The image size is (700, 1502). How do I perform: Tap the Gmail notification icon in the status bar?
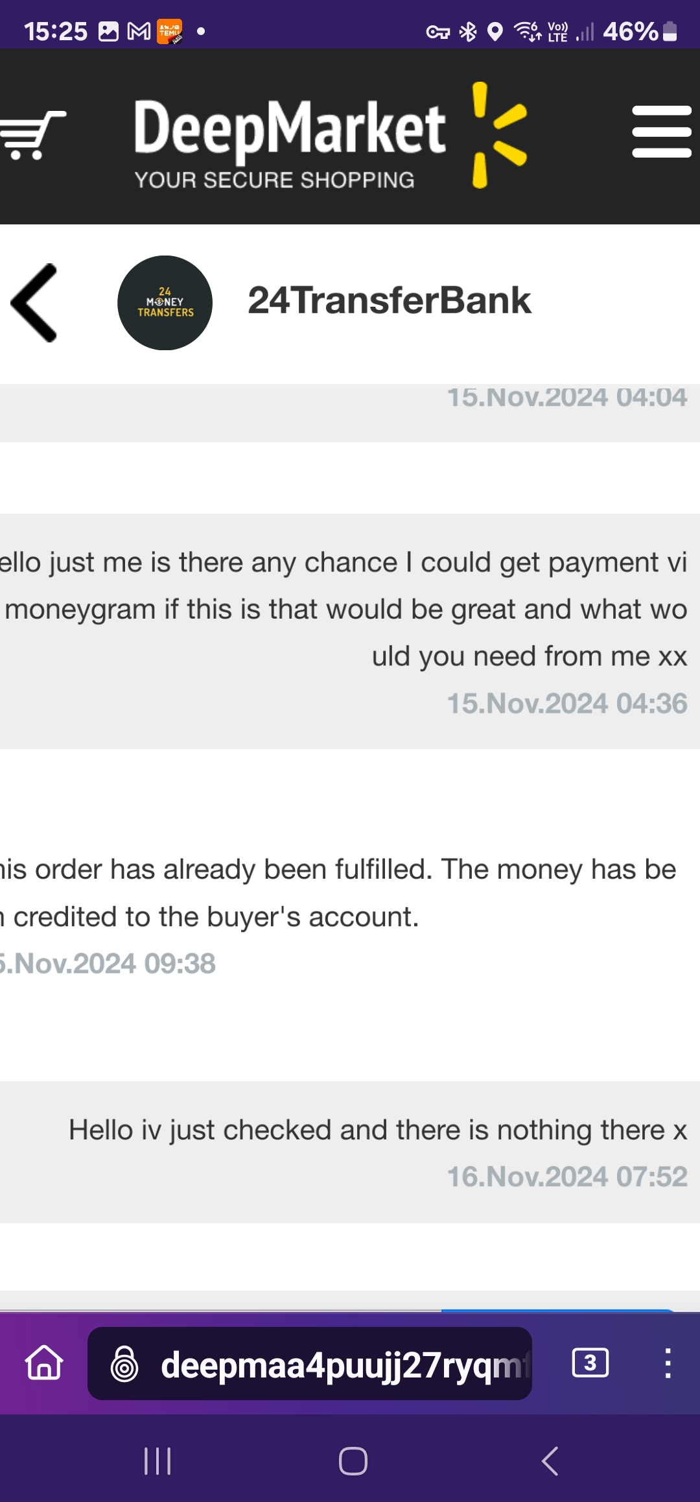pos(139,31)
